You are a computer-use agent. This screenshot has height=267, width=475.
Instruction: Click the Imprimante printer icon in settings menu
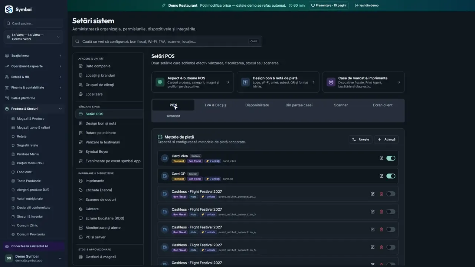point(81,181)
